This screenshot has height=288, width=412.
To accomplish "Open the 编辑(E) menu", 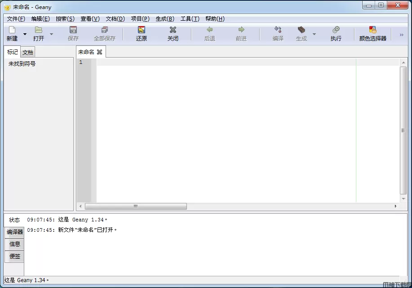I will (40, 19).
